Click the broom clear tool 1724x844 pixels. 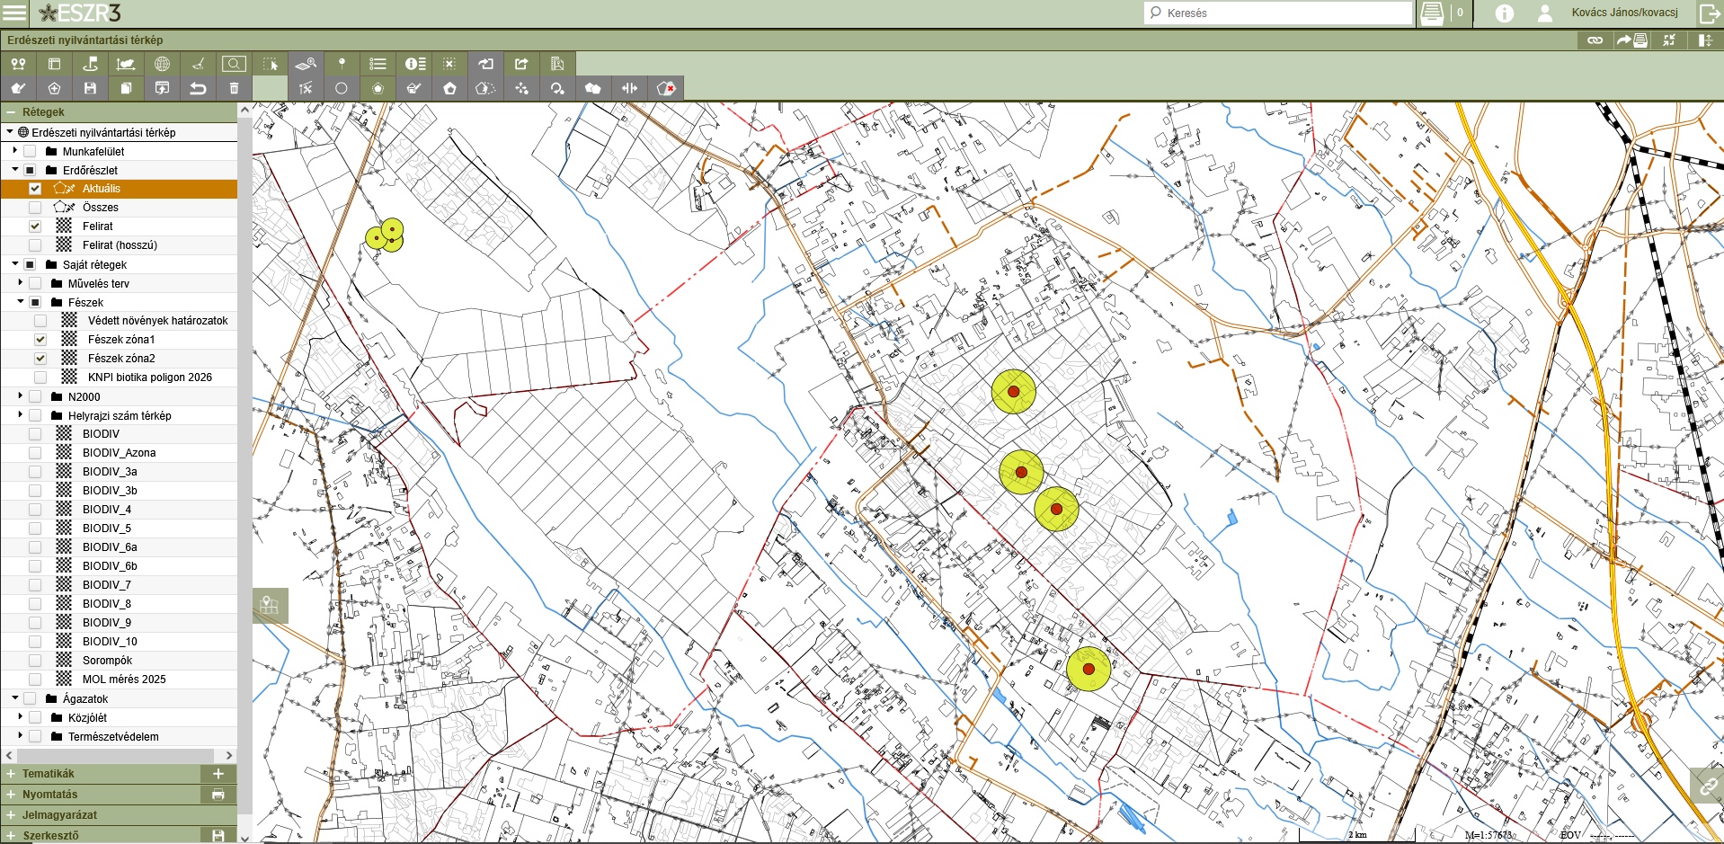click(198, 64)
